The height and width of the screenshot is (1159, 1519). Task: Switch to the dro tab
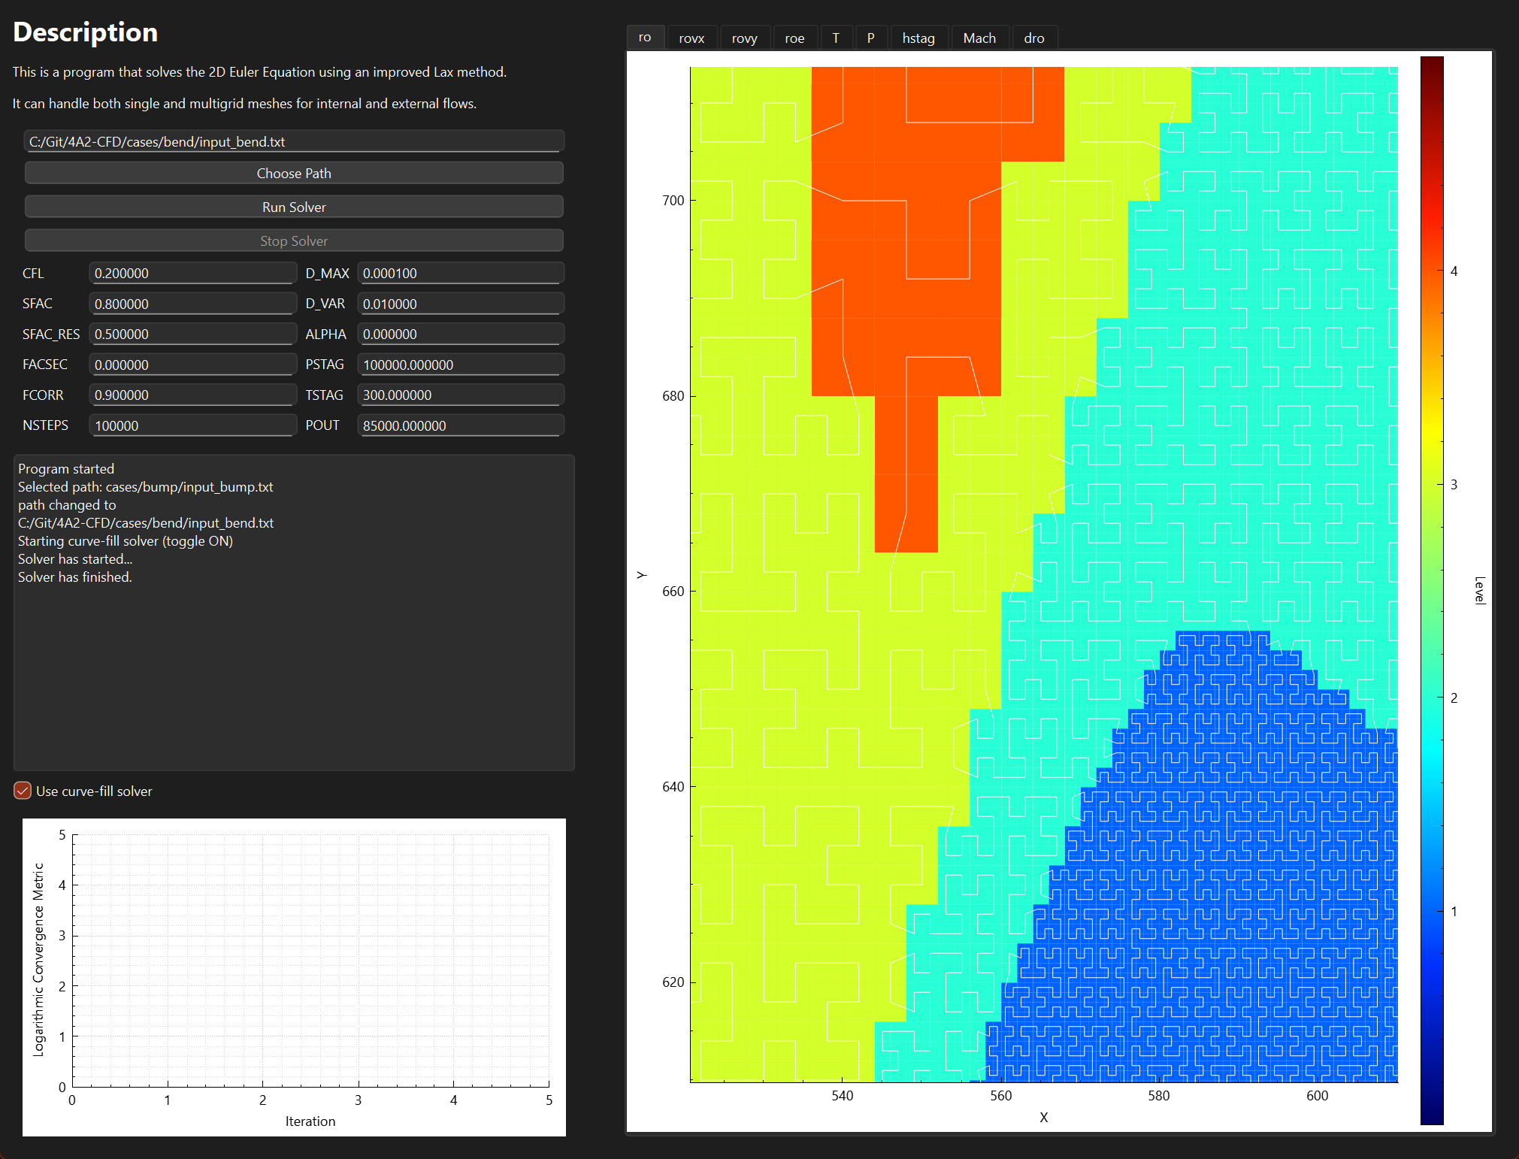pyautogui.click(x=1033, y=38)
